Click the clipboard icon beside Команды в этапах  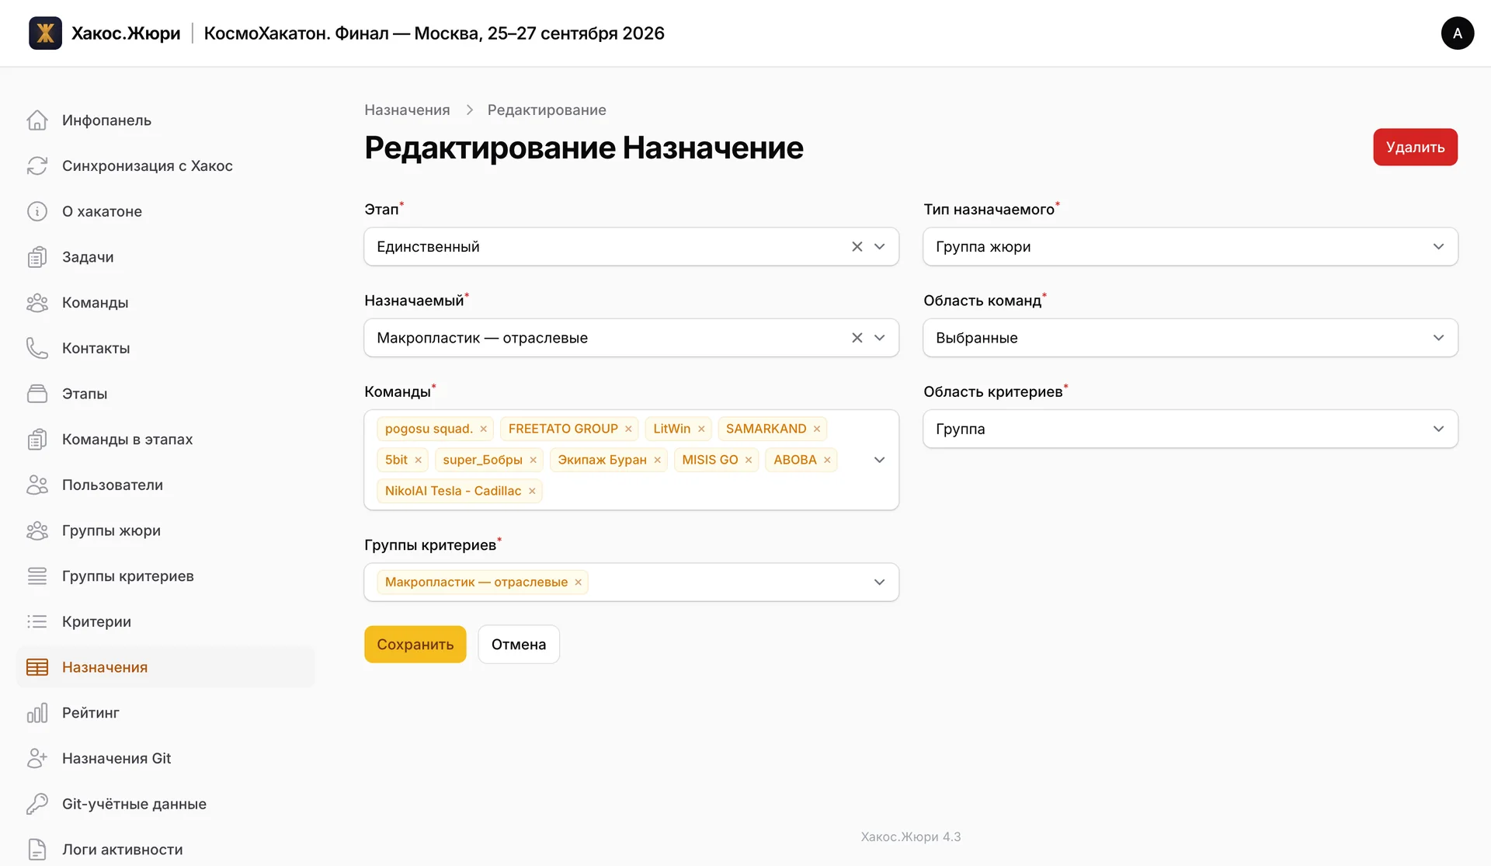coord(37,440)
